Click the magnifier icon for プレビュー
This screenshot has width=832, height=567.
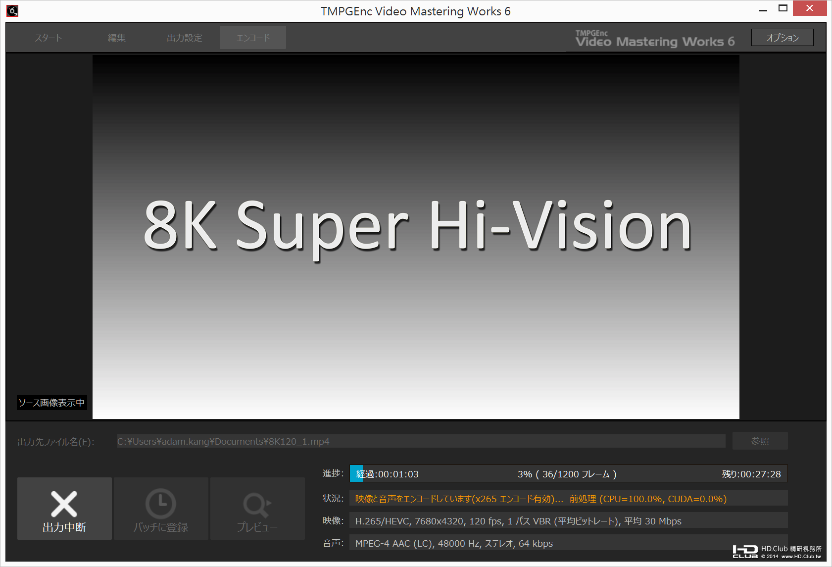pos(257,505)
